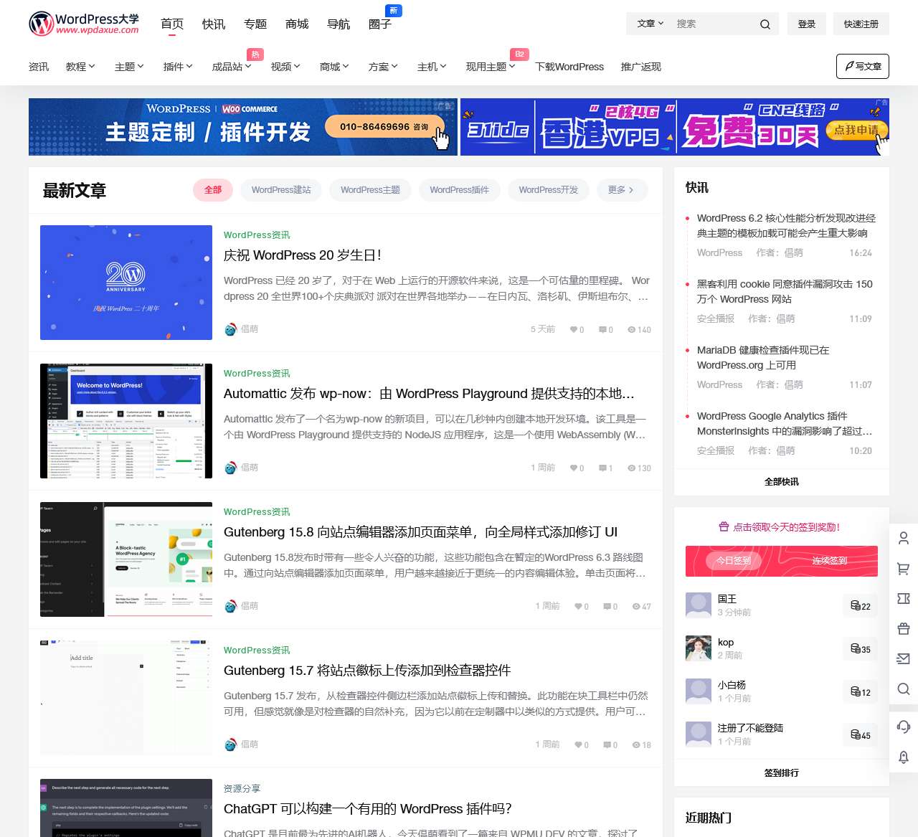The width and height of the screenshot is (918, 837).
Task: Click the gift icon beside sign-in reward text
Action: 724,527
